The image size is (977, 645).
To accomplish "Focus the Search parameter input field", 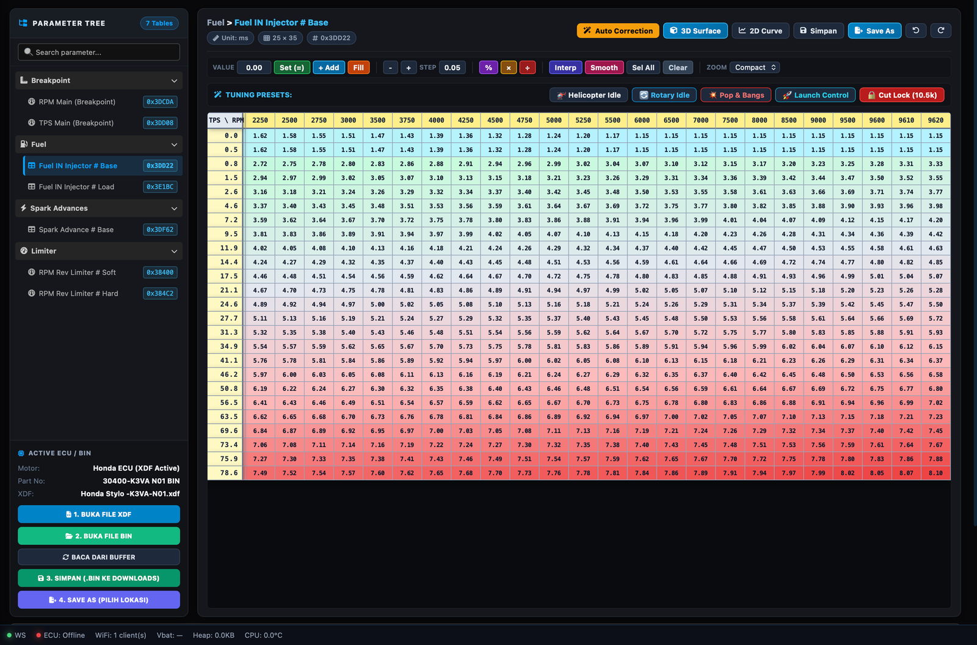I will (x=99, y=52).
